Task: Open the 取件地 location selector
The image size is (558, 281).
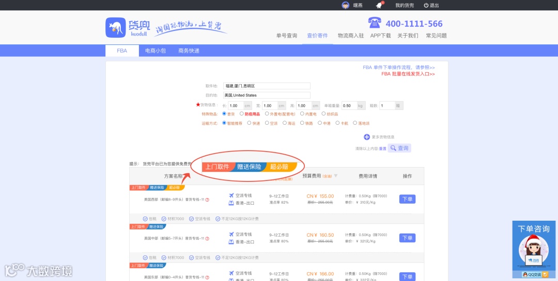Action: [x=267, y=86]
